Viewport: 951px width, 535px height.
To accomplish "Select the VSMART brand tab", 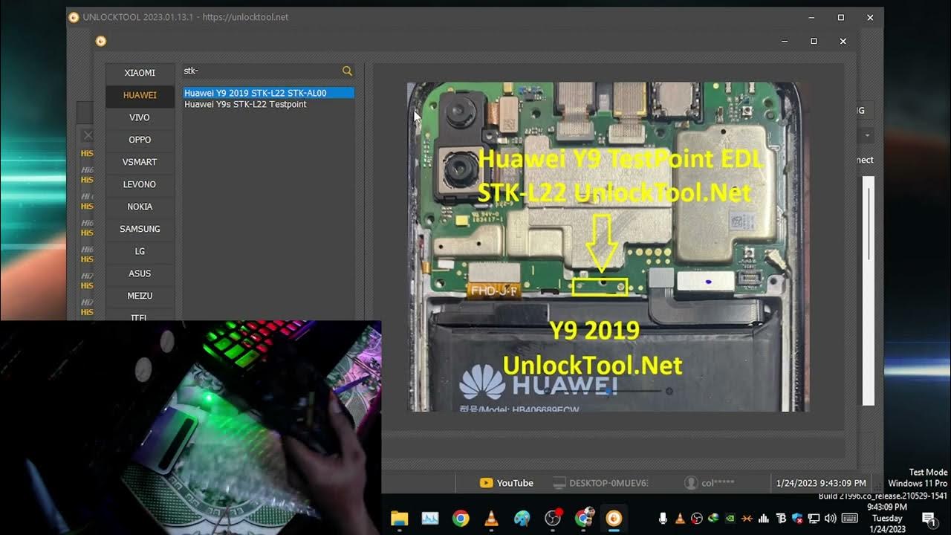I will point(140,162).
